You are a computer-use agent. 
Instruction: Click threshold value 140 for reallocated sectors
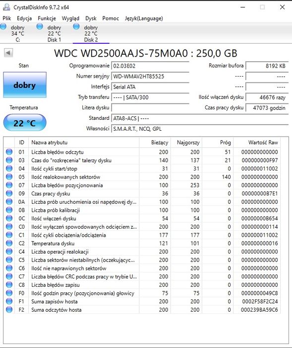coord(227,177)
